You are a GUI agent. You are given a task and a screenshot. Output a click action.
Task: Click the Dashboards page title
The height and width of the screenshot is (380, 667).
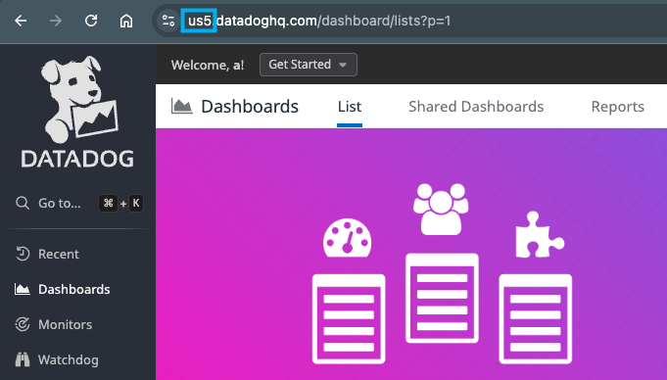coord(250,107)
